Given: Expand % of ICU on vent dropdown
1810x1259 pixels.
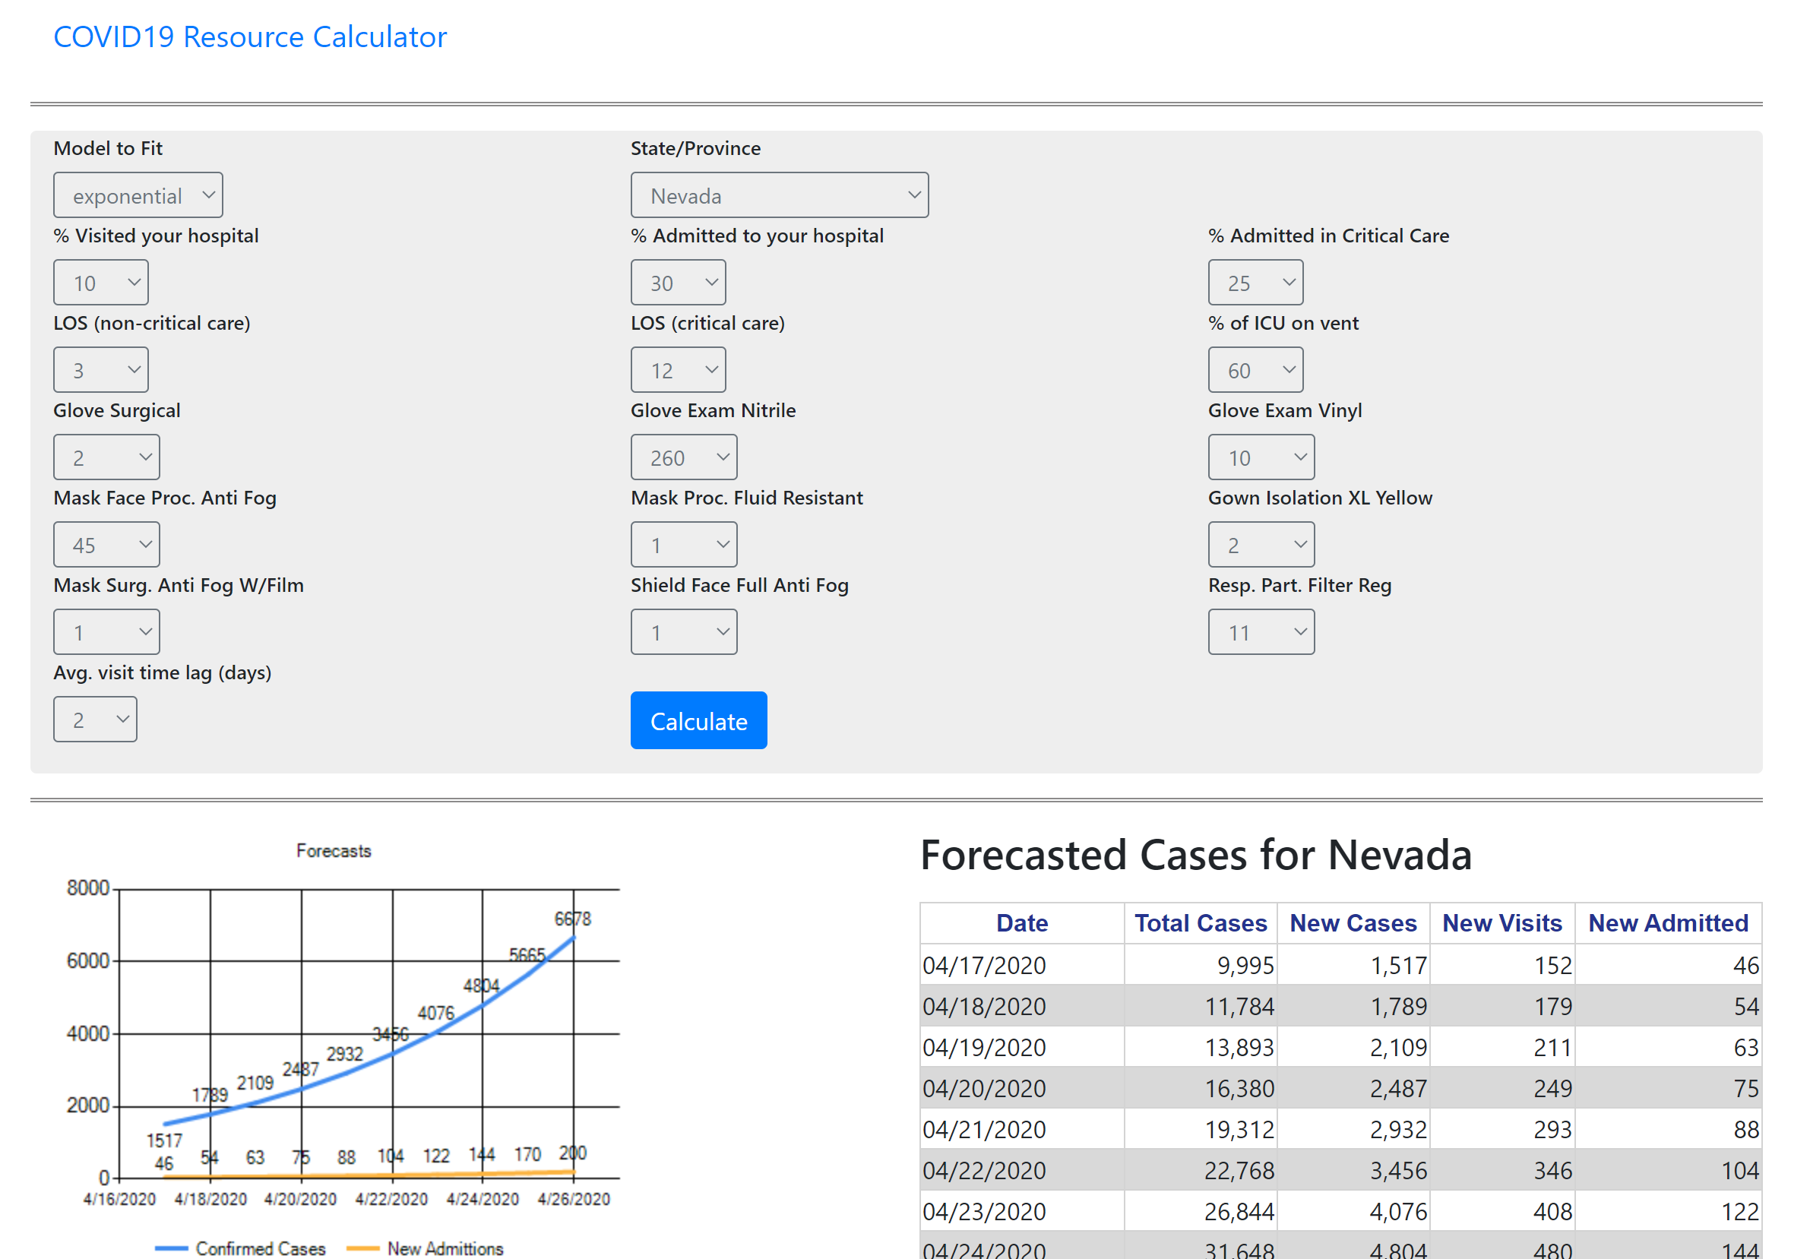Looking at the screenshot, I should pyautogui.click(x=1255, y=370).
